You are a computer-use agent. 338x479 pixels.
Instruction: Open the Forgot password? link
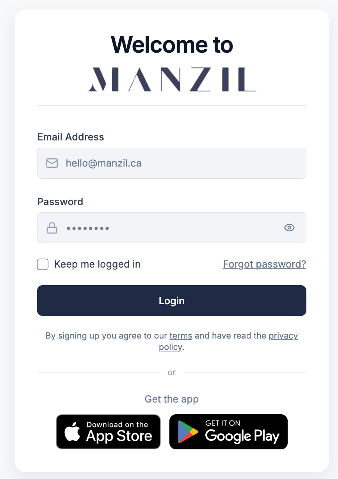(x=265, y=264)
